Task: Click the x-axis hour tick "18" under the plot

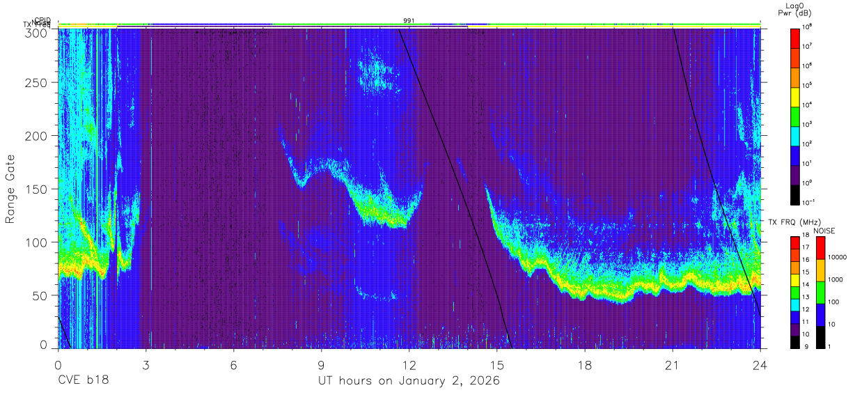Action: pyautogui.click(x=585, y=364)
